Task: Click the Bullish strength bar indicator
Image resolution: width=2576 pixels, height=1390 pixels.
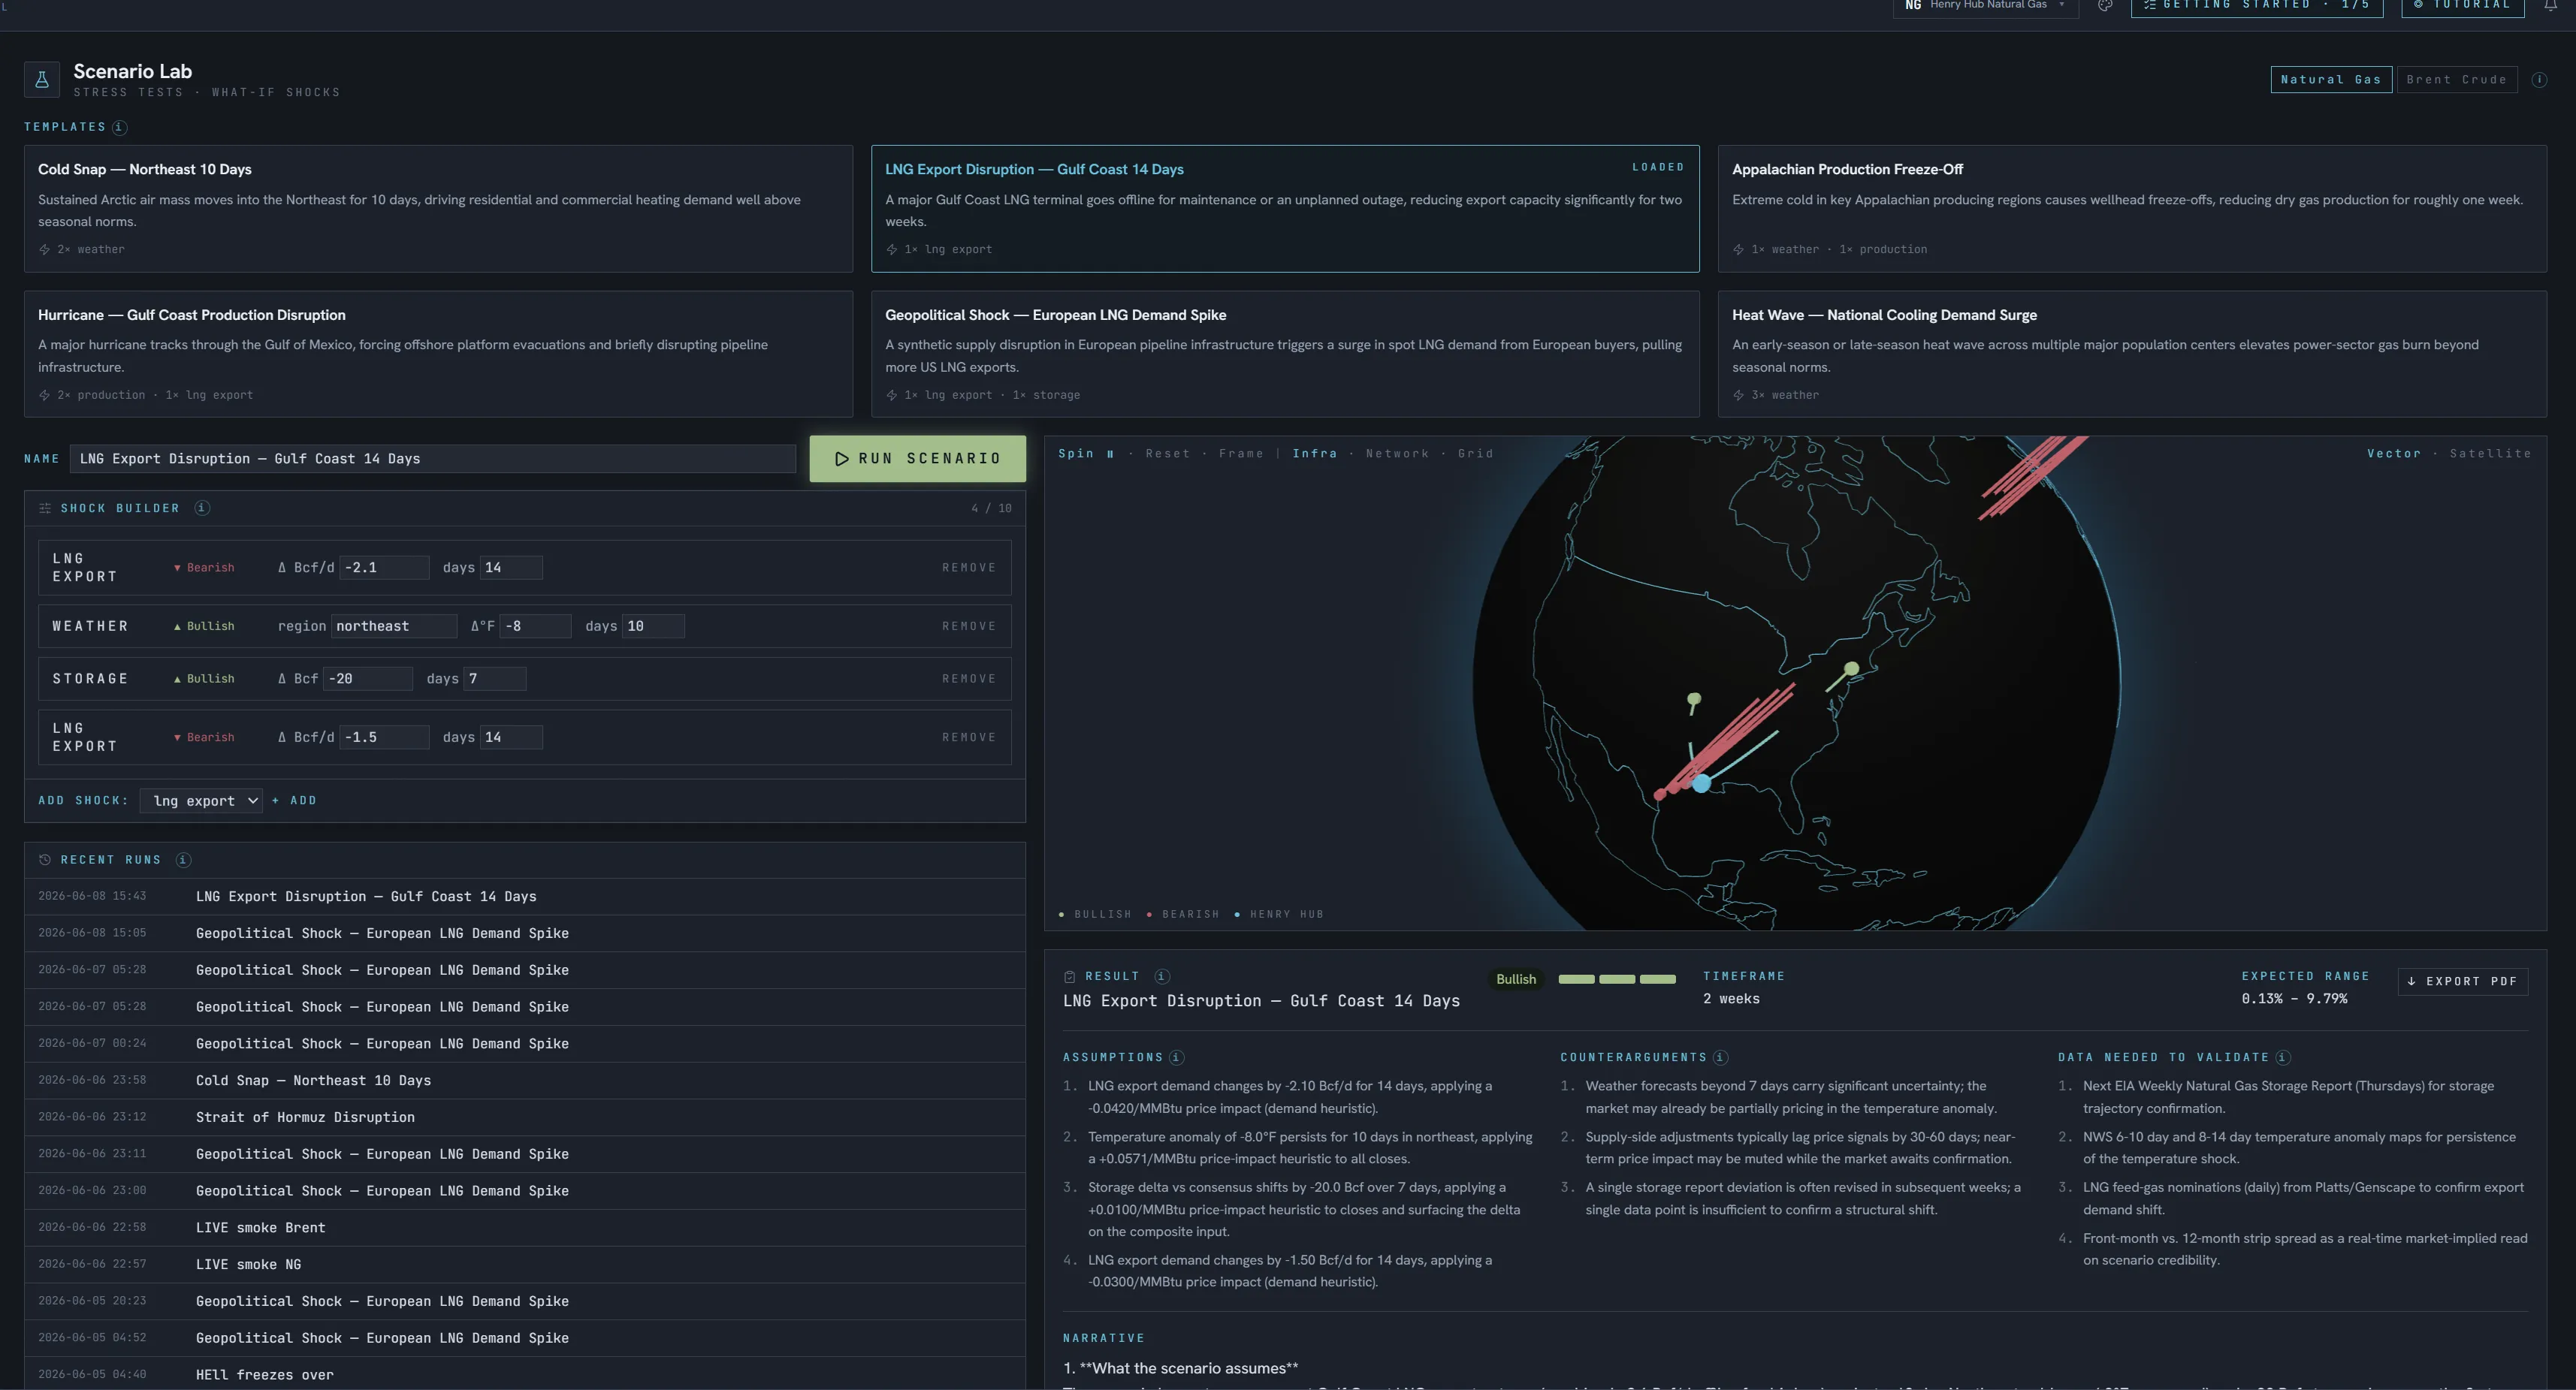Action: point(1616,979)
